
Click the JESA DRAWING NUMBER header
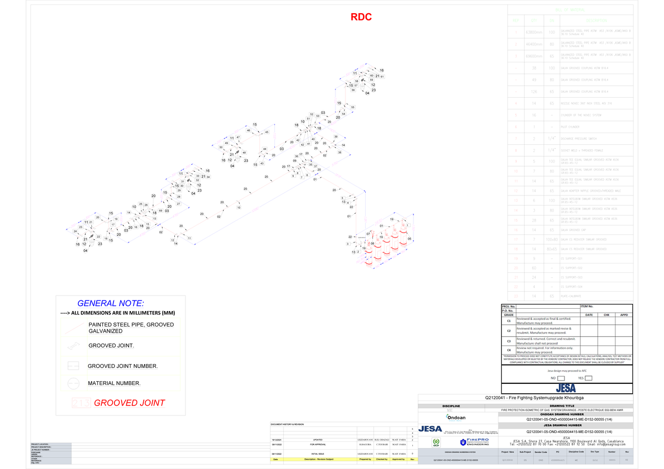[566, 426]
